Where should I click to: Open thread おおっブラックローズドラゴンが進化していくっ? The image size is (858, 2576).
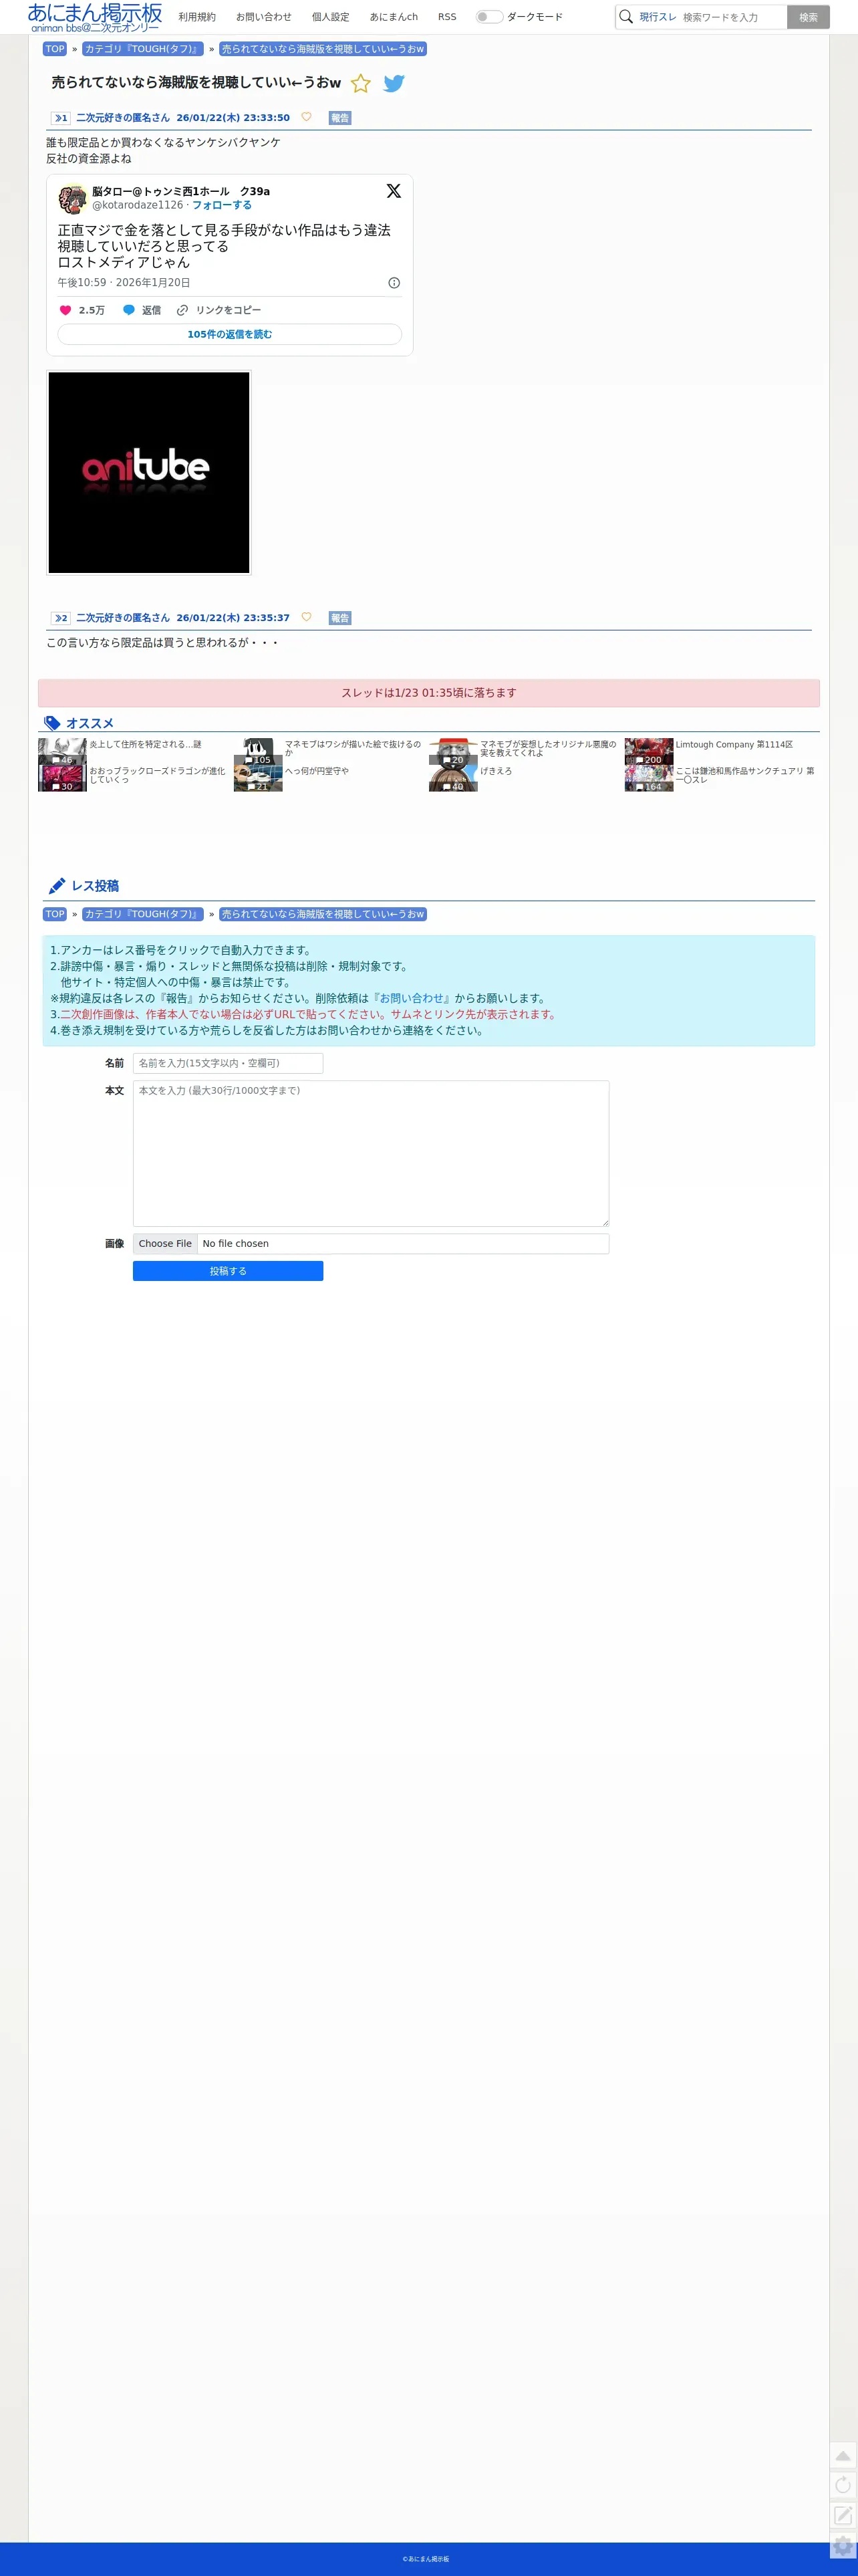tap(157, 775)
